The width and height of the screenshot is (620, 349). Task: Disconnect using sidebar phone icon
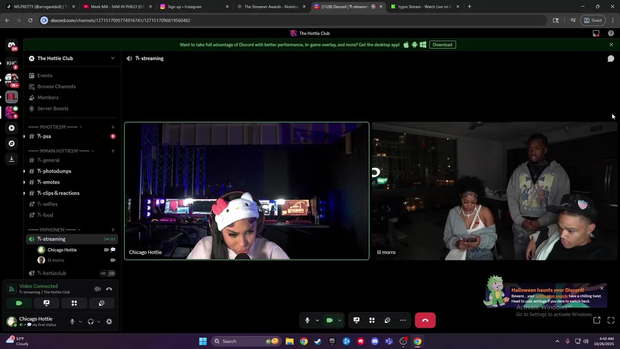click(x=109, y=289)
